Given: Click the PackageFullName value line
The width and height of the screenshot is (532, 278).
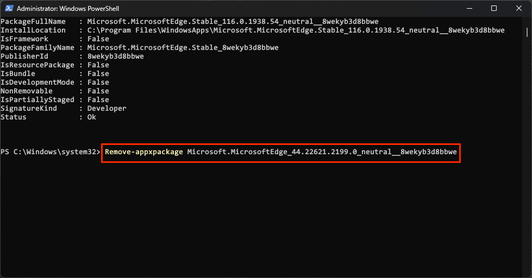Looking at the screenshot, I should [x=233, y=22].
